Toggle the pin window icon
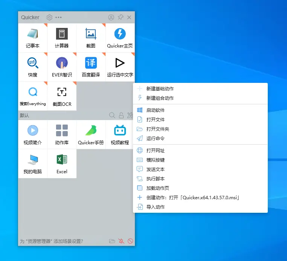The width and height of the screenshot is (287, 261). coord(121,17)
